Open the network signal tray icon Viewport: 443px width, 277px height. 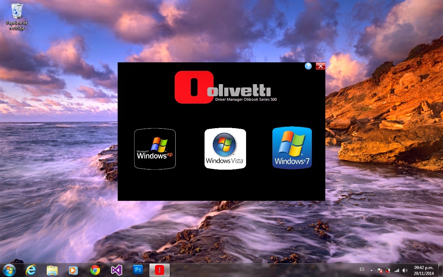397,270
